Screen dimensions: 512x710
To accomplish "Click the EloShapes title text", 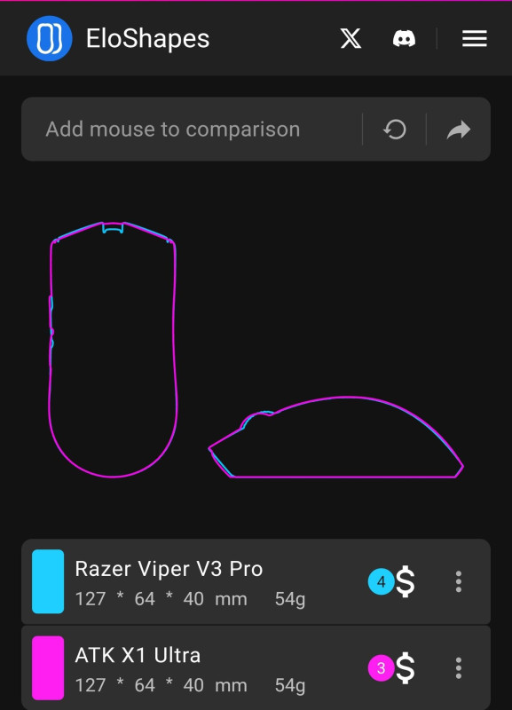I will [x=147, y=38].
